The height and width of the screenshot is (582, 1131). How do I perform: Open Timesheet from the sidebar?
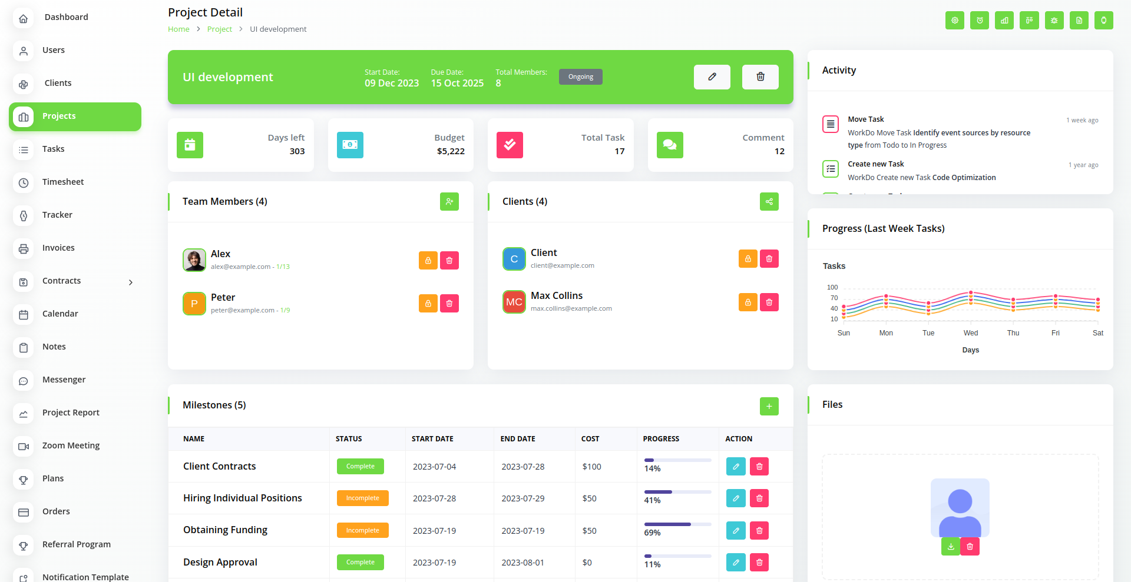(x=63, y=182)
